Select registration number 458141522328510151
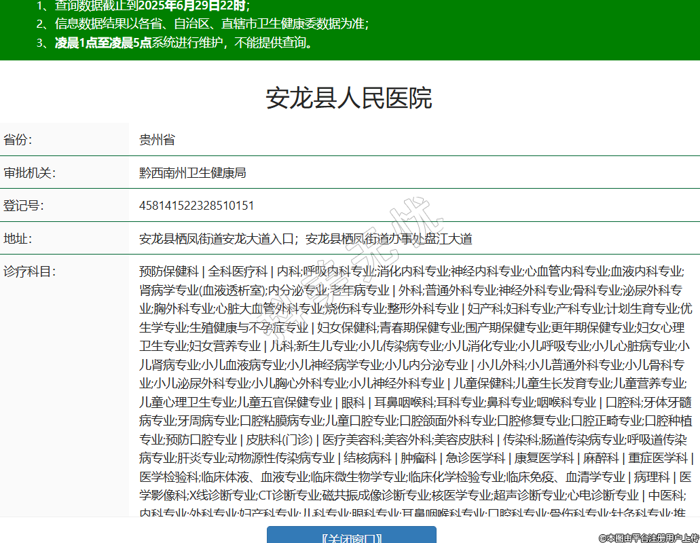 pyautogui.click(x=196, y=205)
